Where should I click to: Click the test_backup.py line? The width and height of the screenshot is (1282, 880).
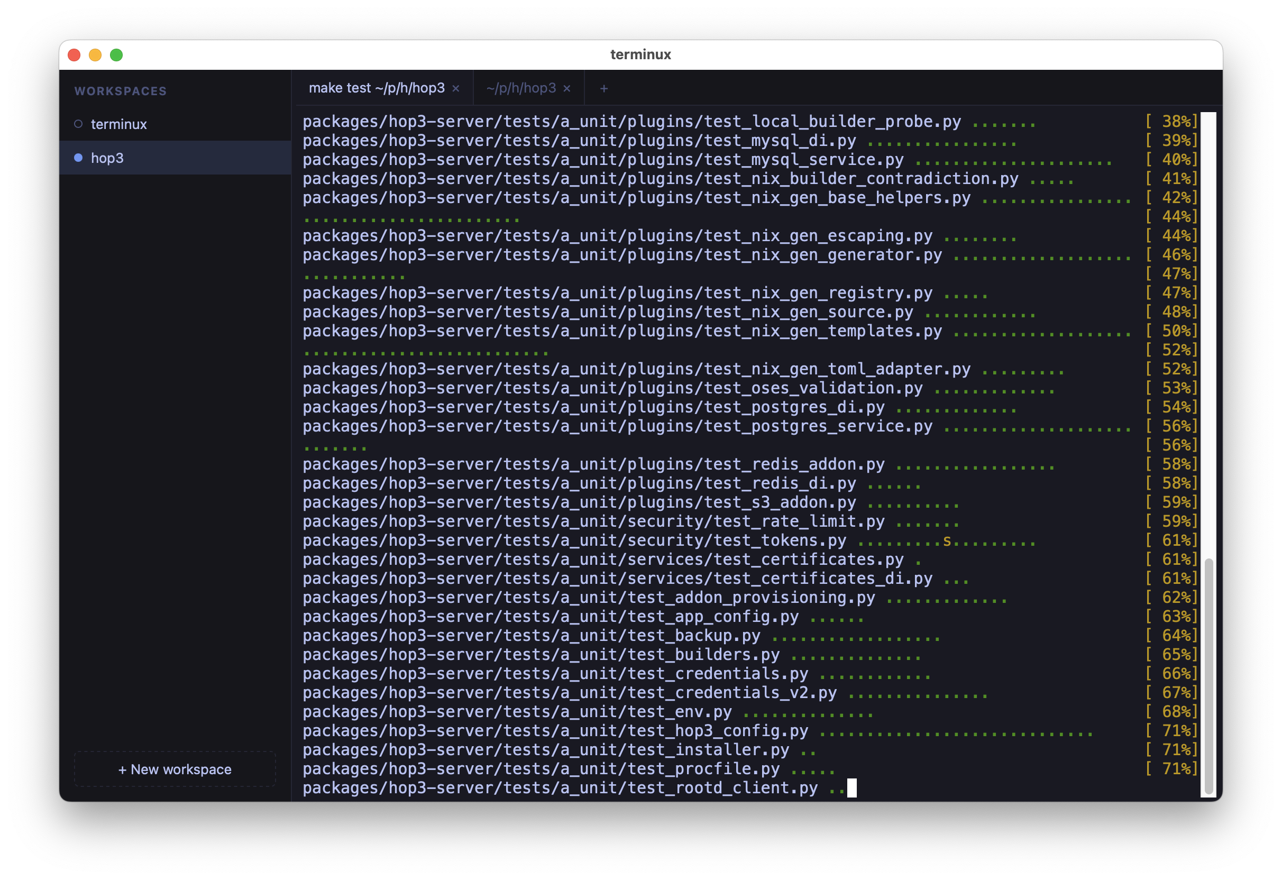pyautogui.click(x=750, y=636)
